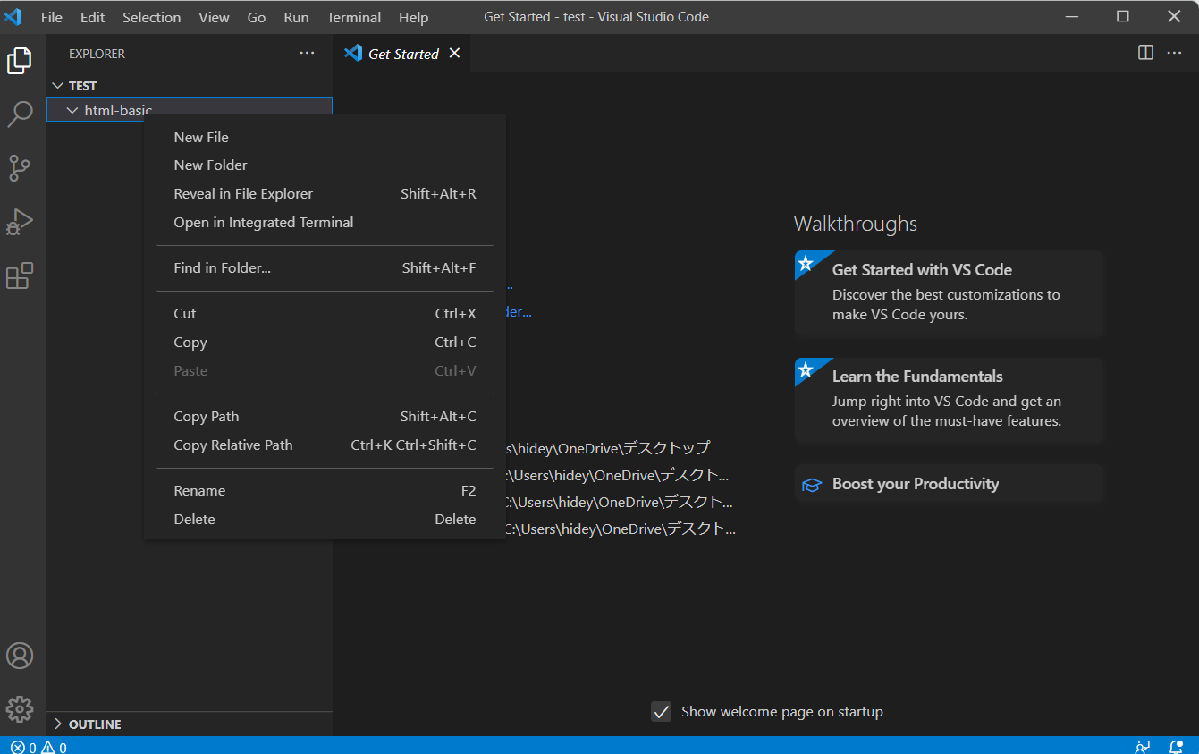This screenshot has width=1199, height=754.
Task: Select Reveal in File Explorer
Action: (325, 193)
